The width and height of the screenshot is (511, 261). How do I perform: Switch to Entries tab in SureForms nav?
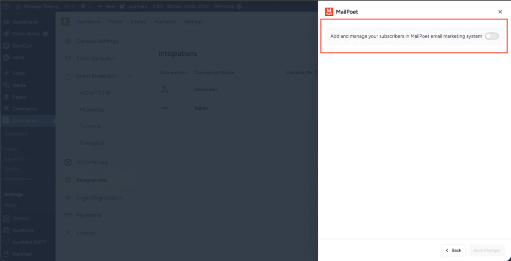coord(138,22)
